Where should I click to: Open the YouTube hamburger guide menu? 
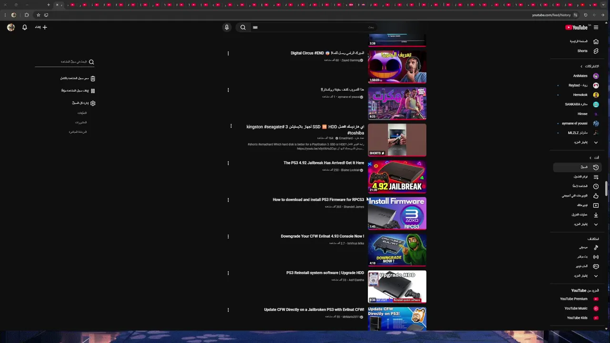pos(596,27)
